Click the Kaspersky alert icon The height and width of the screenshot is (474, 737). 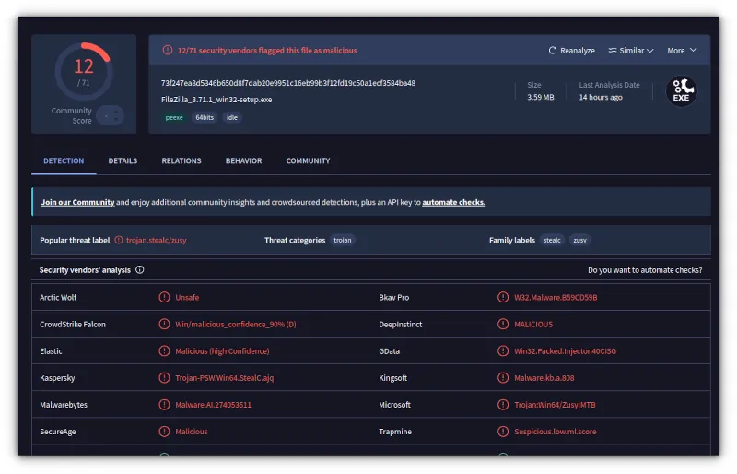[x=164, y=378]
